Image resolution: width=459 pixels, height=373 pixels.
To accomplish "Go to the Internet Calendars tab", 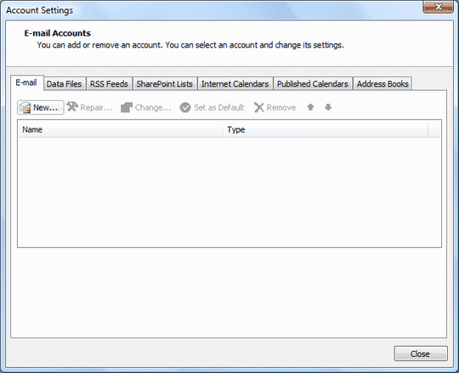I will pyautogui.click(x=235, y=84).
